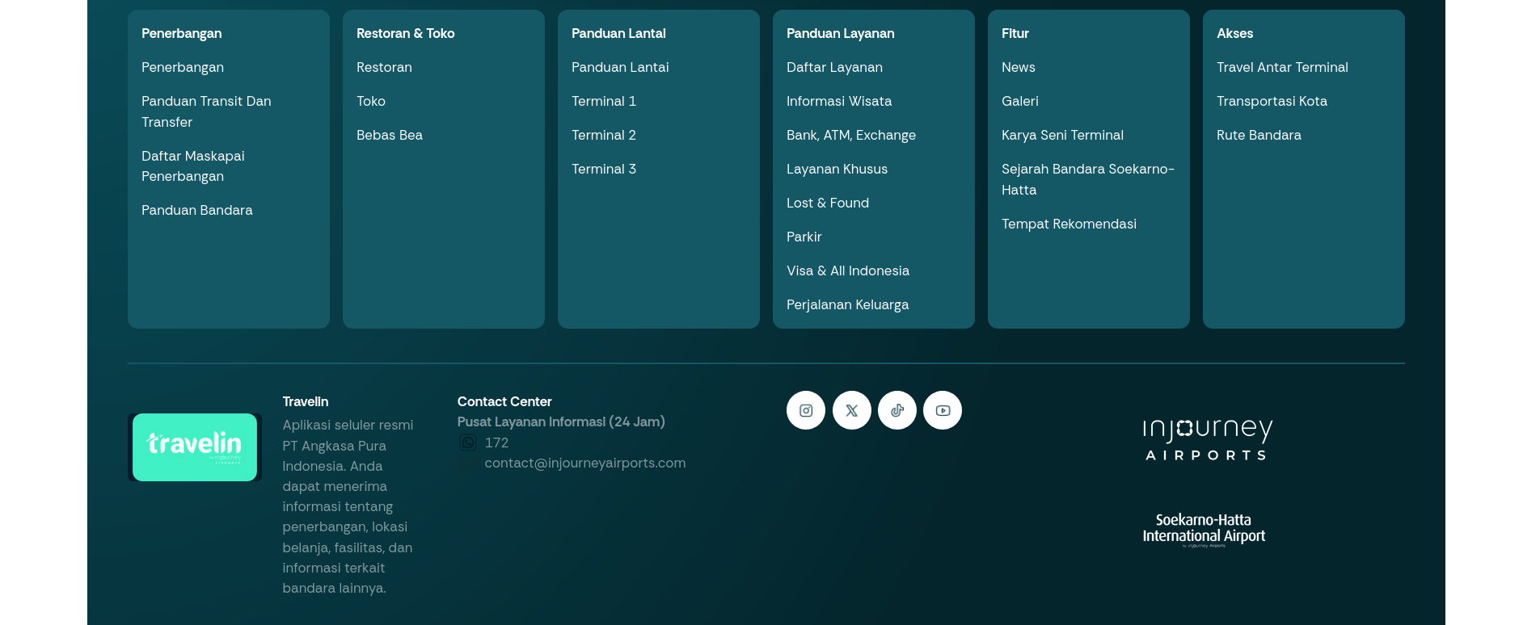Open Bebas Bea shops page
Image resolution: width=1523 pixels, height=625 pixels.
(x=389, y=136)
